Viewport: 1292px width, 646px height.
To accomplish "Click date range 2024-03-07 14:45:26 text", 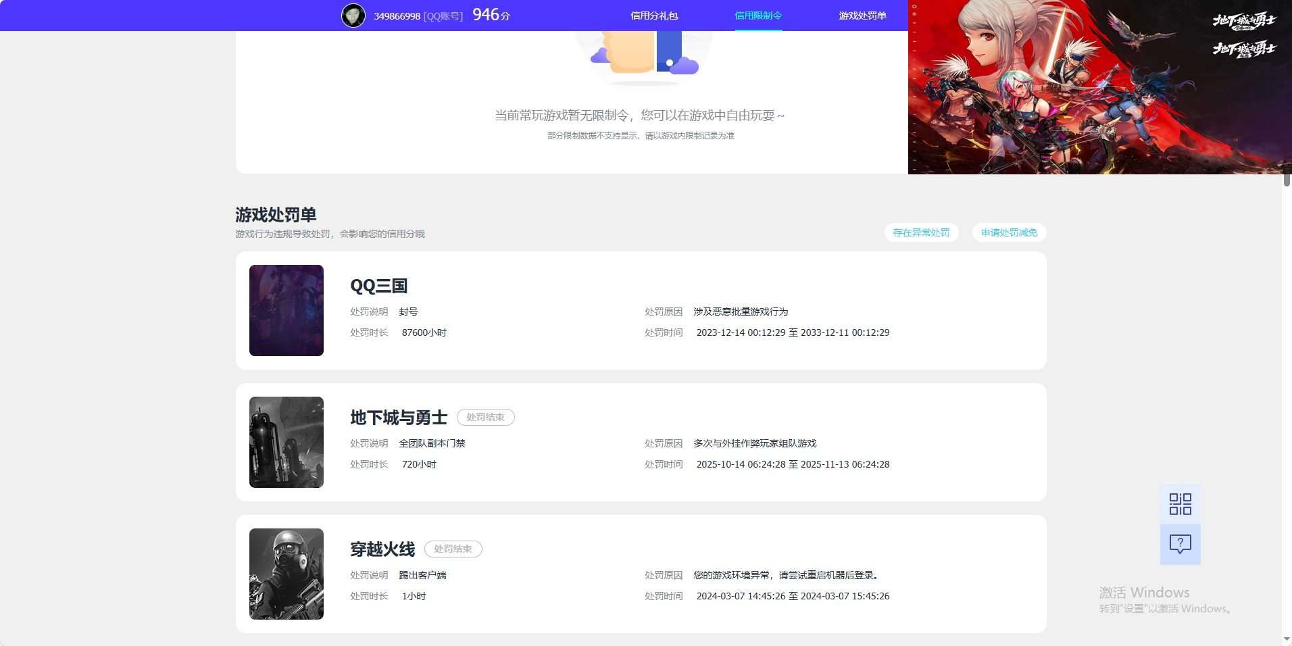I will (793, 596).
